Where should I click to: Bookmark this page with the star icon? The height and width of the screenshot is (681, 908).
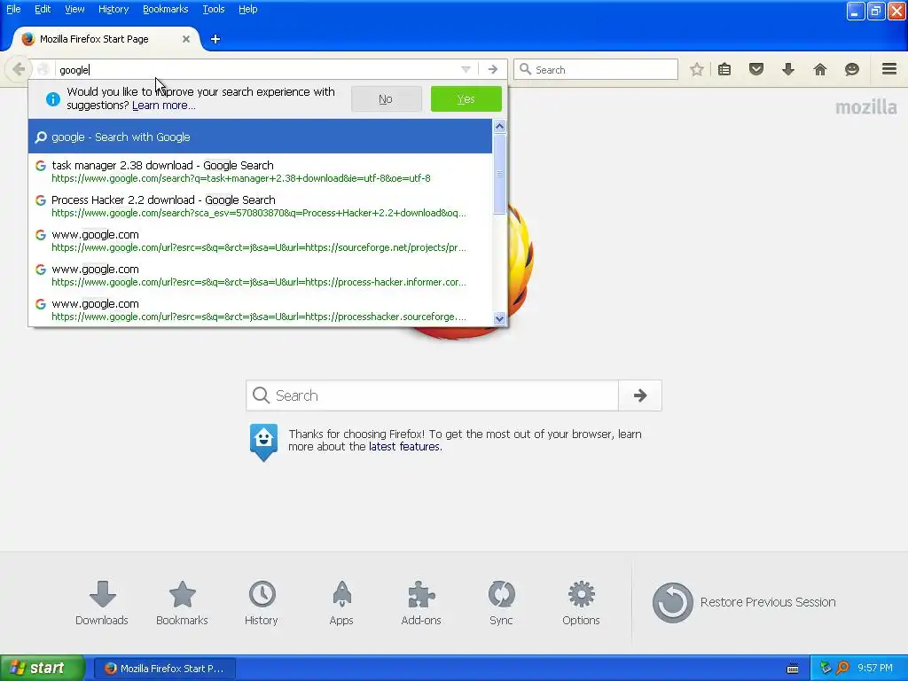(x=697, y=69)
